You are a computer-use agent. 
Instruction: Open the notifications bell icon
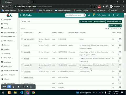point(94,15)
